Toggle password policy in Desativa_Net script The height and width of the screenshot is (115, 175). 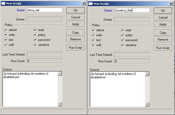pos(122,40)
